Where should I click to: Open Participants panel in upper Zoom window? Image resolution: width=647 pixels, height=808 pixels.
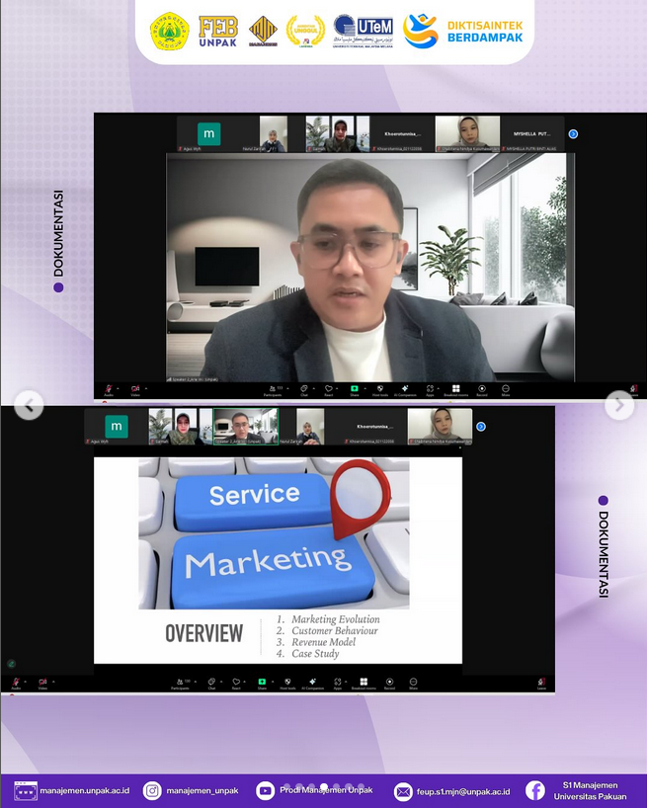(272, 390)
